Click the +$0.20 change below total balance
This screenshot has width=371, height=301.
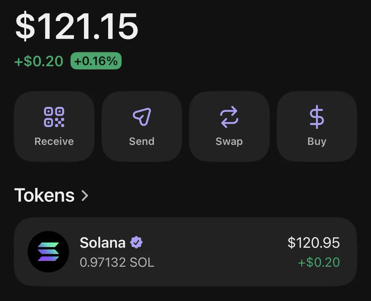(x=39, y=61)
